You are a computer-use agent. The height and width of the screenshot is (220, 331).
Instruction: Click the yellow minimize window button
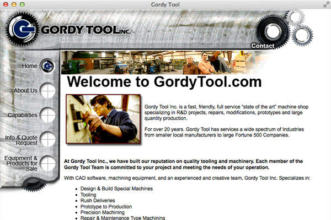pos(14,4)
